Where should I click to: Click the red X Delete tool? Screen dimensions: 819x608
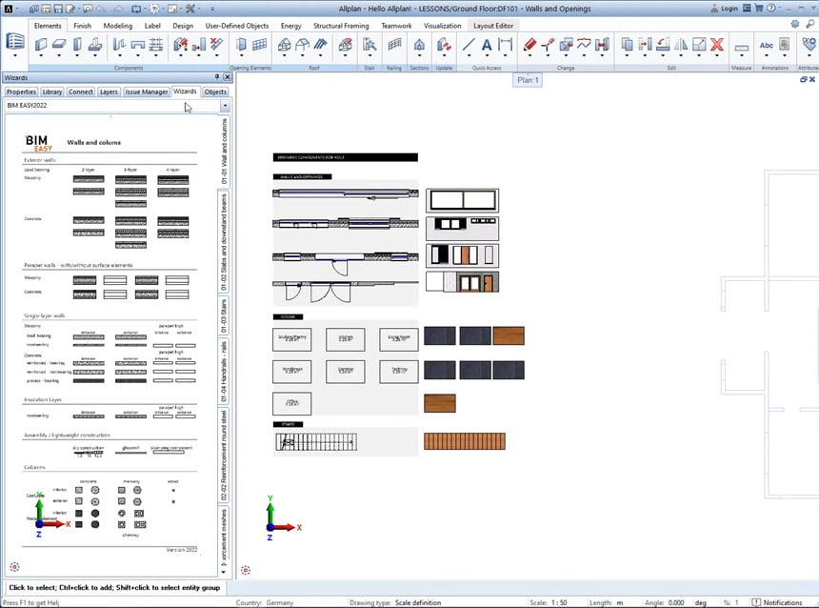[x=717, y=45]
